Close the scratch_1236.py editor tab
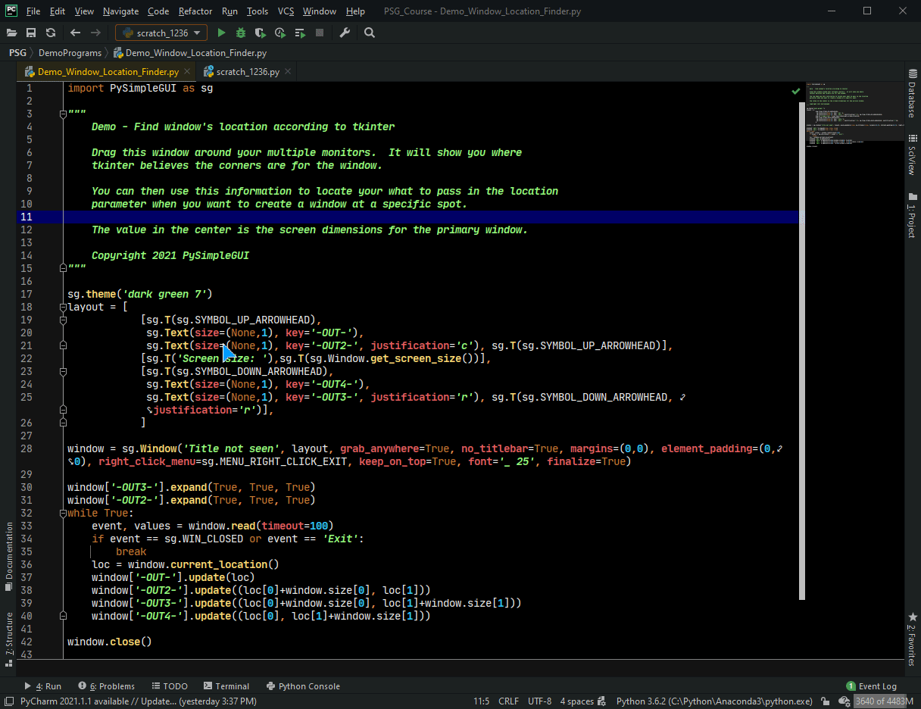The image size is (921, 709). [x=288, y=72]
